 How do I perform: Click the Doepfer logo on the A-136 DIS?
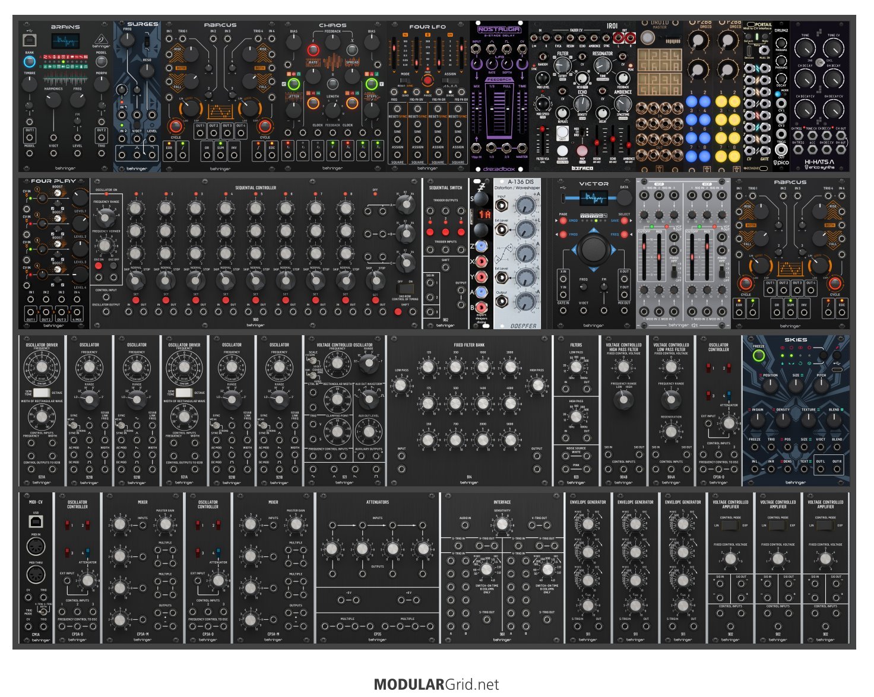[x=523, y=326]
